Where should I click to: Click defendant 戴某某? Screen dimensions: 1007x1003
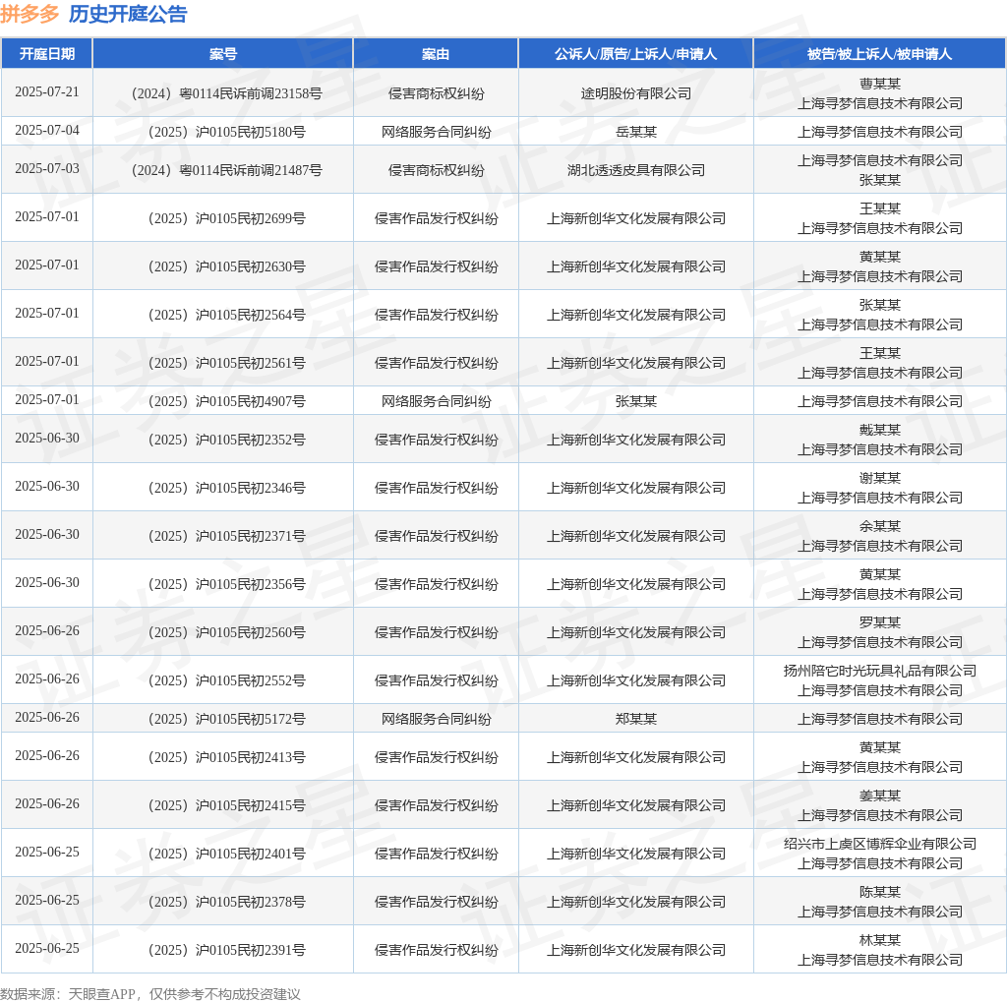880,431
